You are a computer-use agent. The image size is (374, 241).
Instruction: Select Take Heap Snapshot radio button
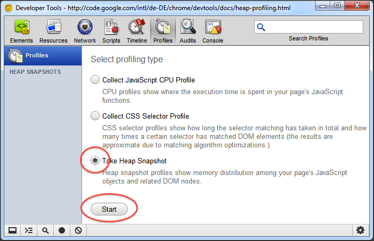(x=95, y=161)
